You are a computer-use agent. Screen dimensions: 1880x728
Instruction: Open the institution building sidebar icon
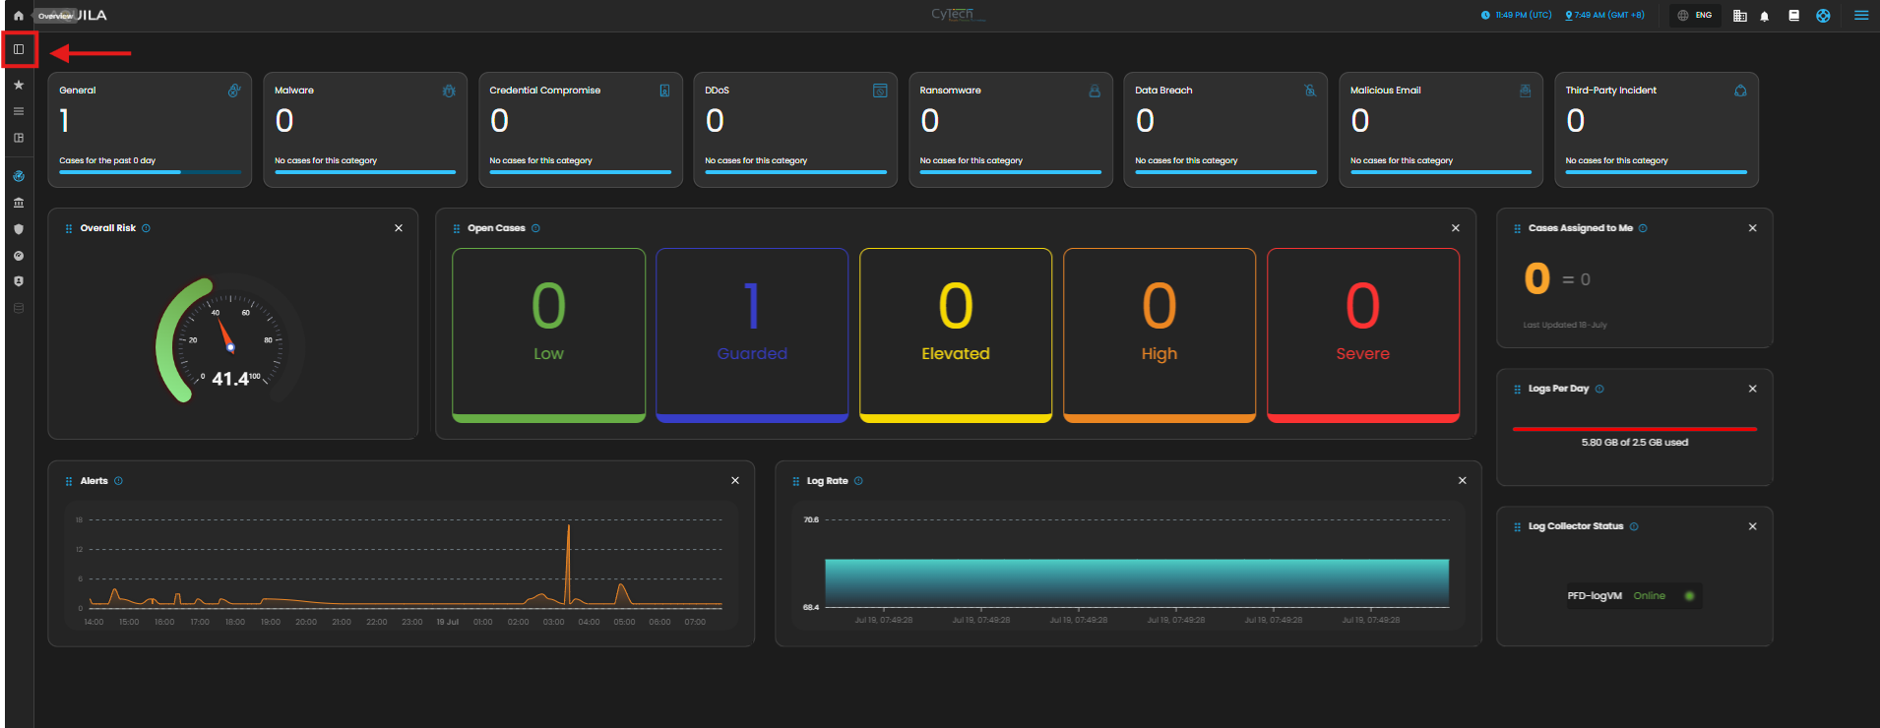click(x=19, y=203)
